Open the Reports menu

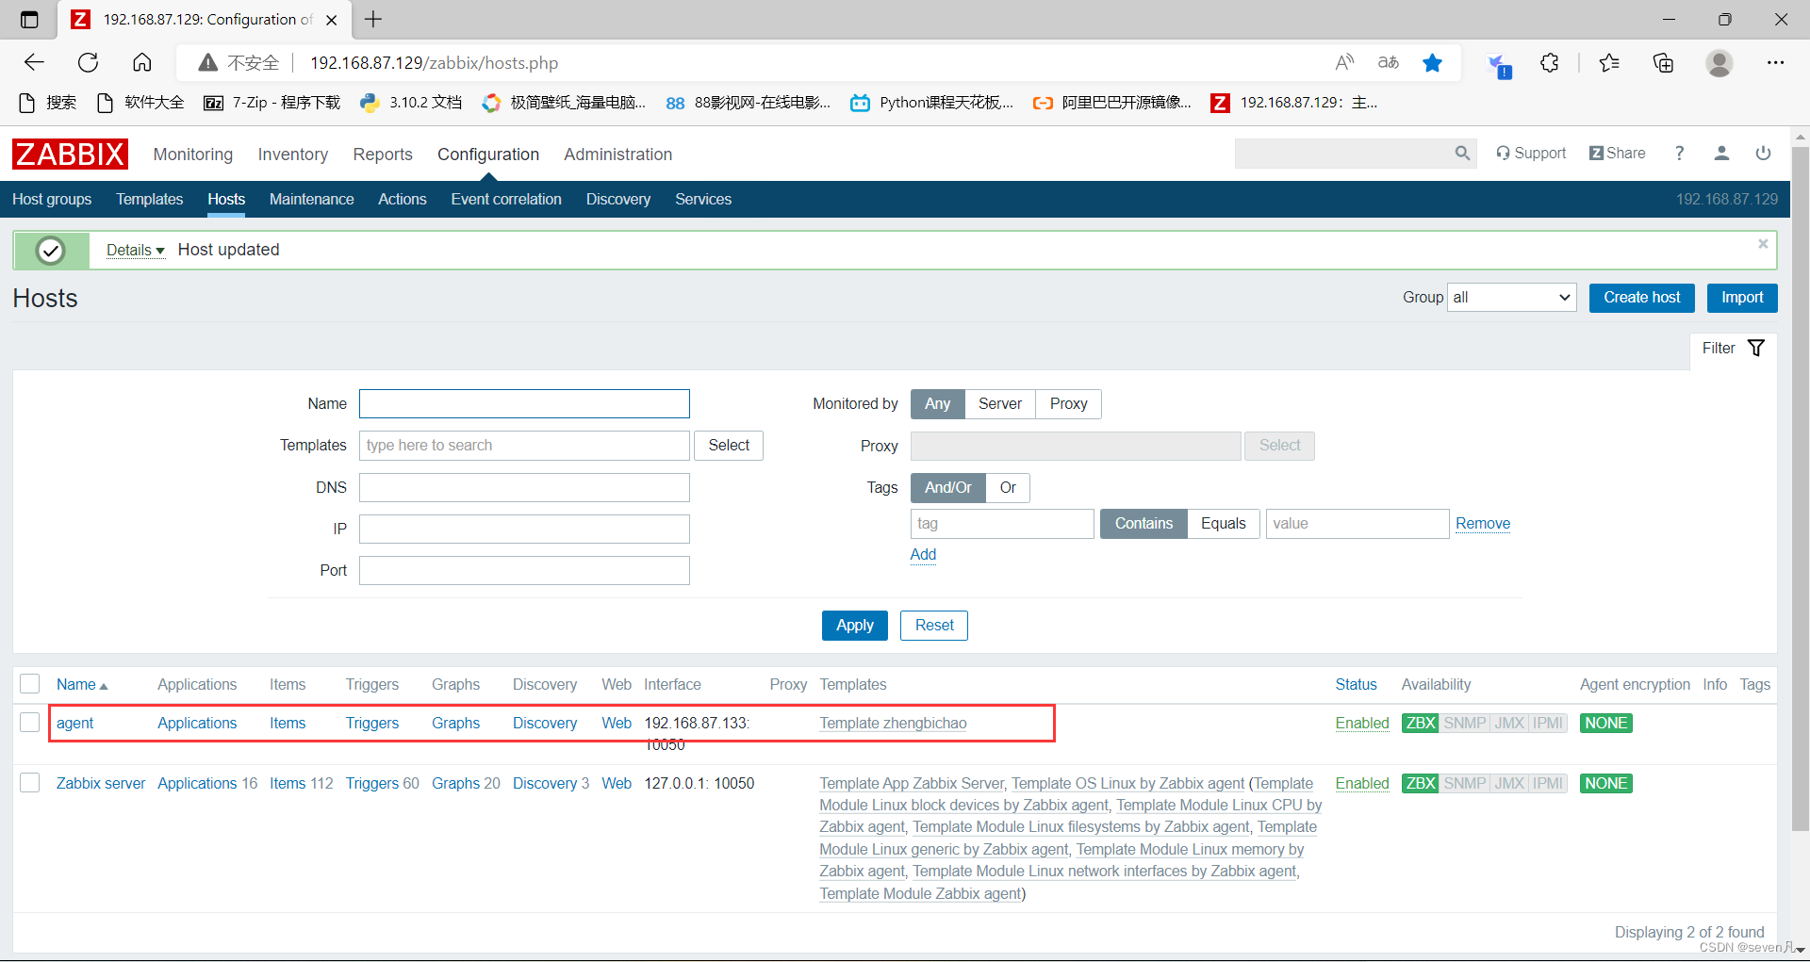pyautogui.click(x=383, y=154)
